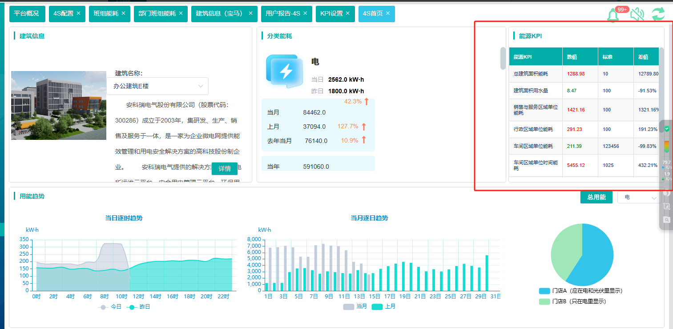
Task: Select the 总建筑面积能耗 KPI row
Action: click(x=584, y=74)
